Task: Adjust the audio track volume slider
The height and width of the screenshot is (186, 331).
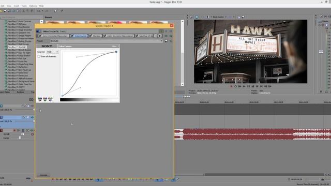Action: [23, 134]
